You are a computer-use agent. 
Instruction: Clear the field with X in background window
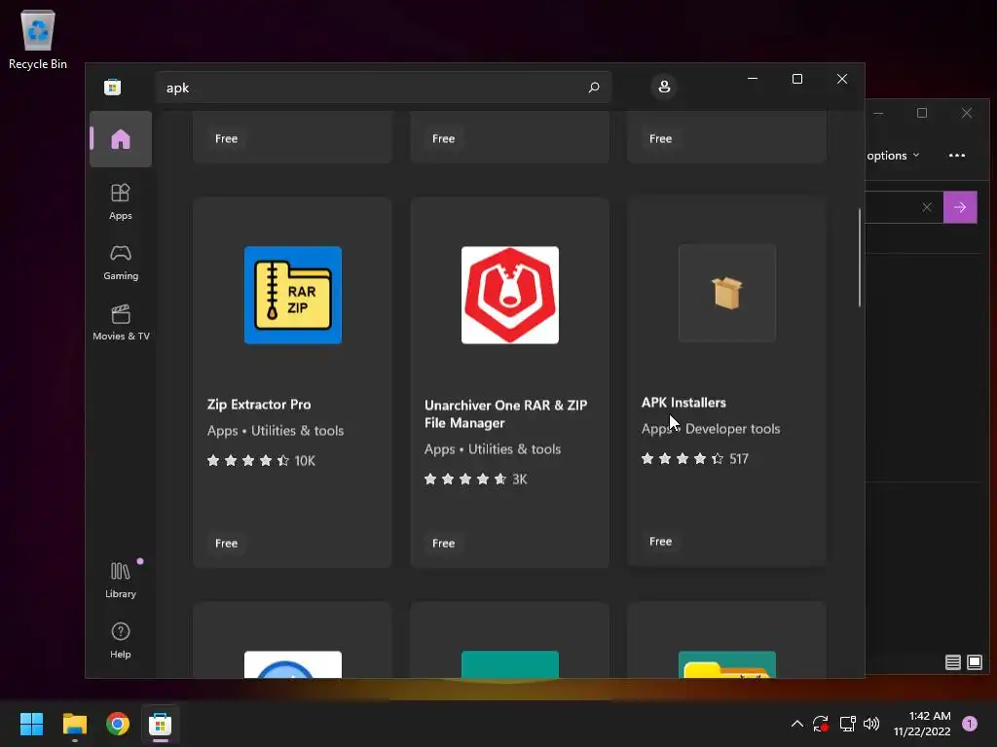[927, 207]
